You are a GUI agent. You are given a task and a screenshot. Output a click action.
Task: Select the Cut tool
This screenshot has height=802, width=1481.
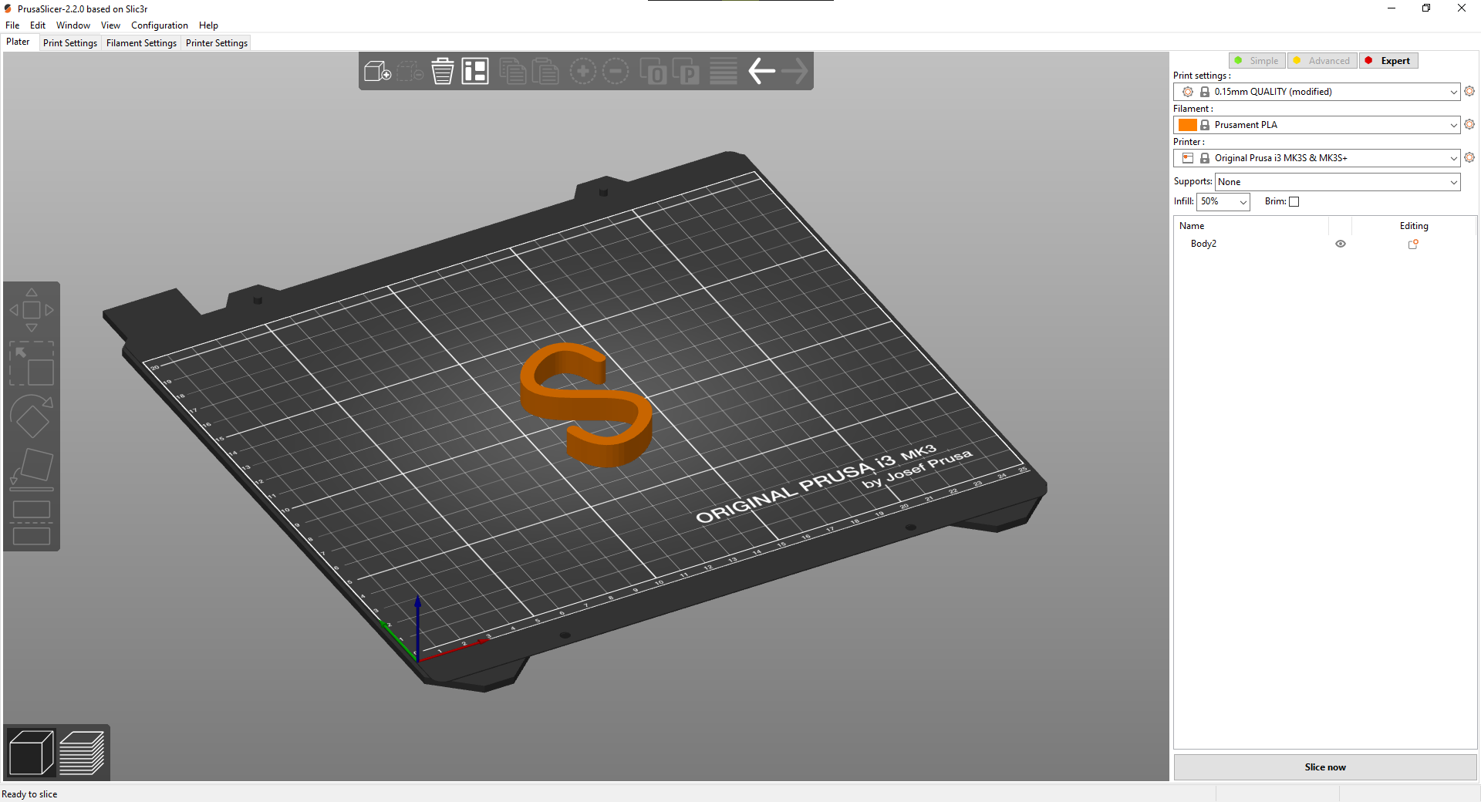32,523
